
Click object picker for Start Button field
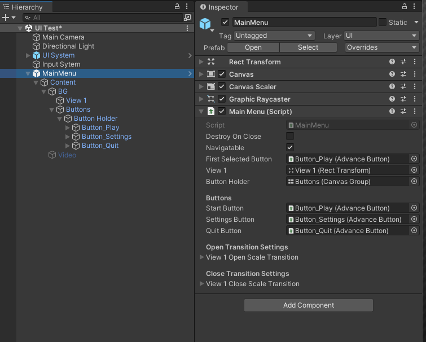414,208
